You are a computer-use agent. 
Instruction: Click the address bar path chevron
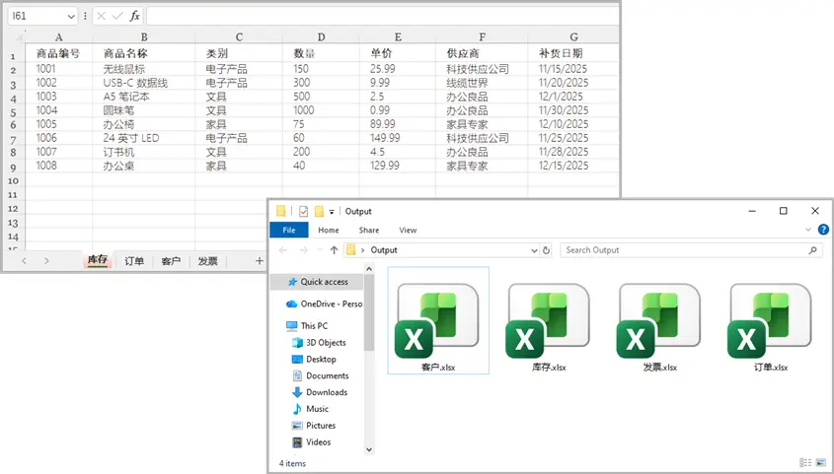pyautogui.click(x=363, y=250)
